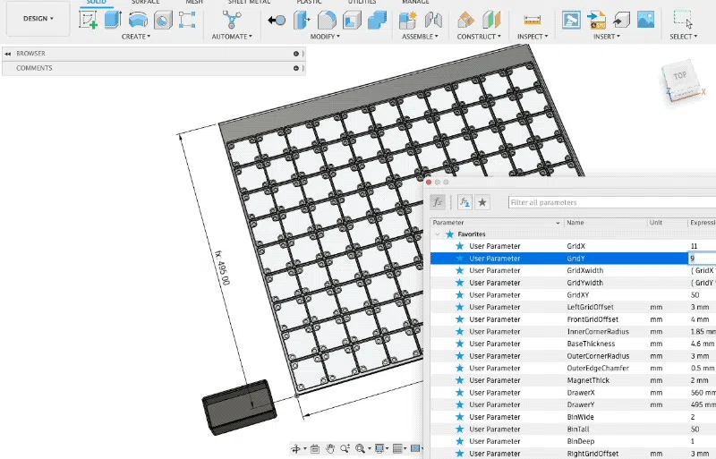Select the Create Sketch tool
Viewport: 716px width, 459px height.
89,19
